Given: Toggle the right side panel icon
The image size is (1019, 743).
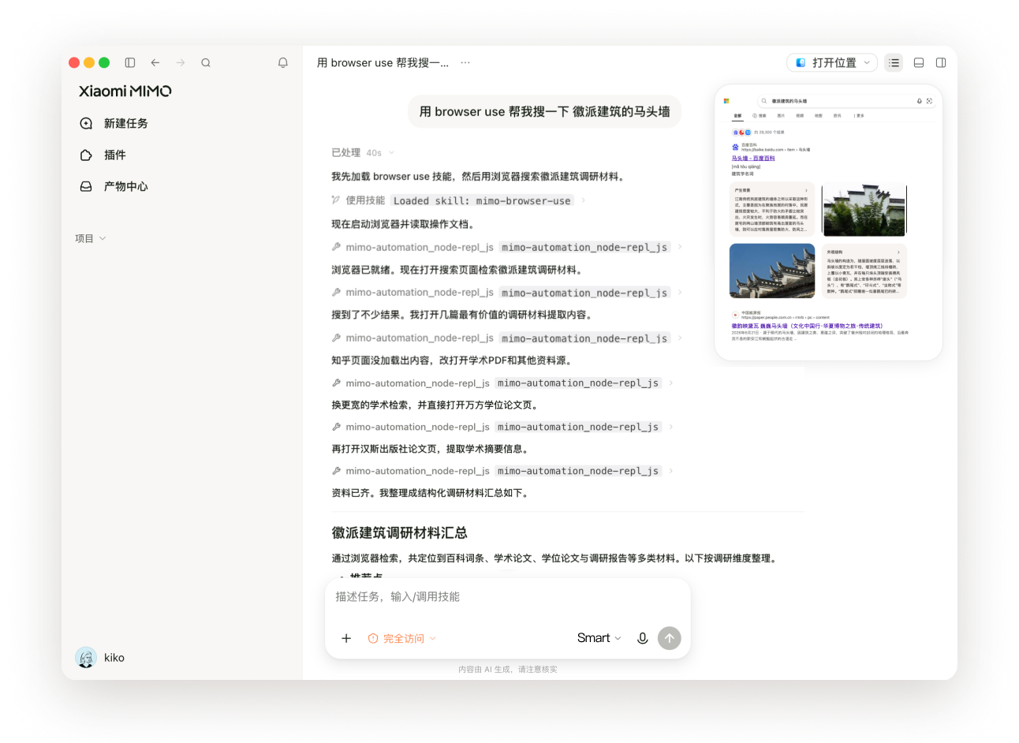Looking at the screenshot, I should click(x=941, y=62).
